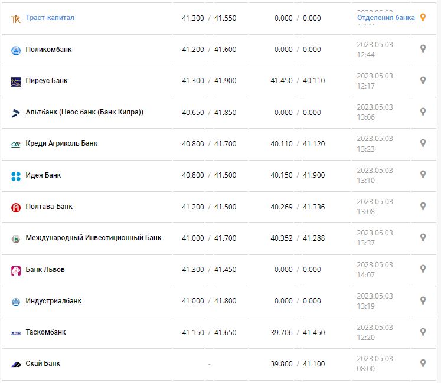Screen dimensions: 441x383
Task: Show Идея Банк location via map pin
Action: pos(423,175)
